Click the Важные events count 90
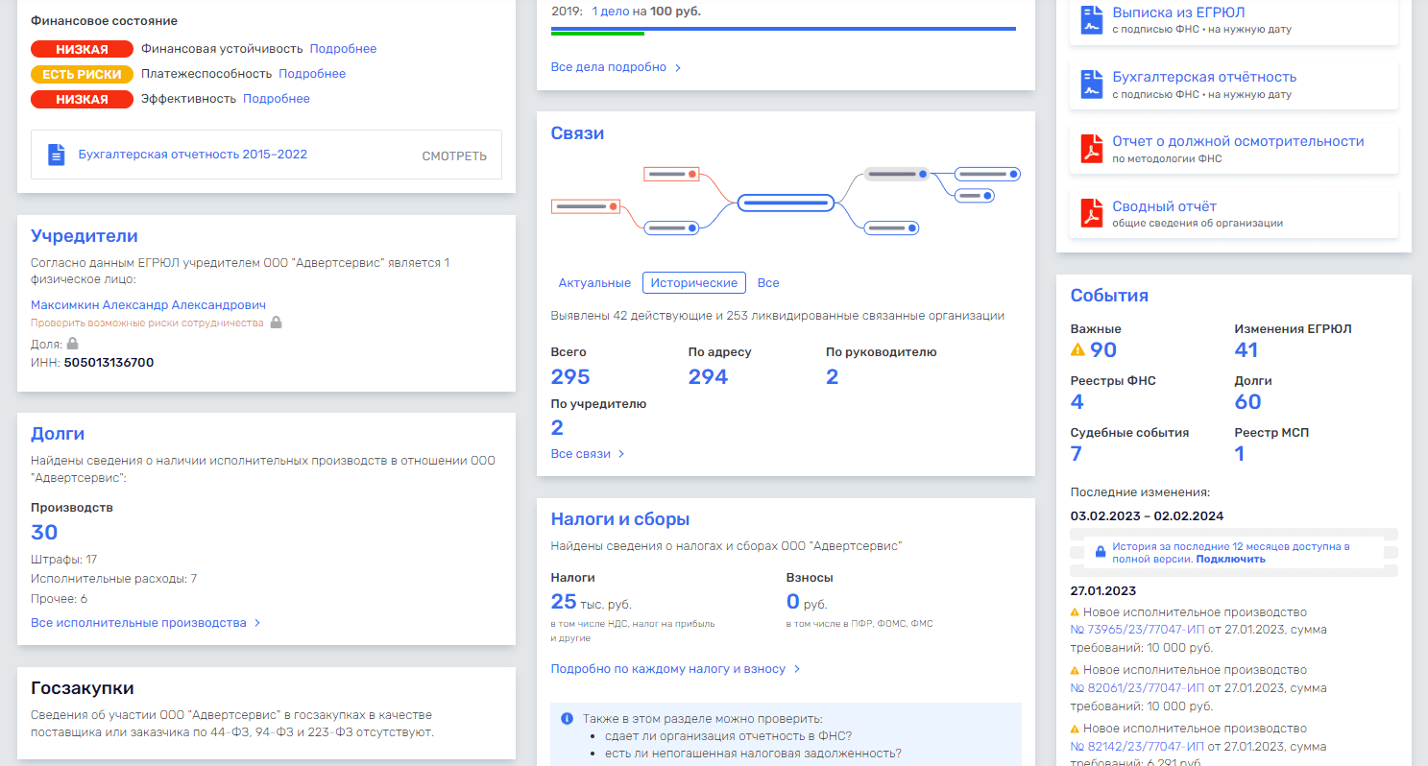This screenshot has width=1428, height=766. click(x=1103, y=350)
